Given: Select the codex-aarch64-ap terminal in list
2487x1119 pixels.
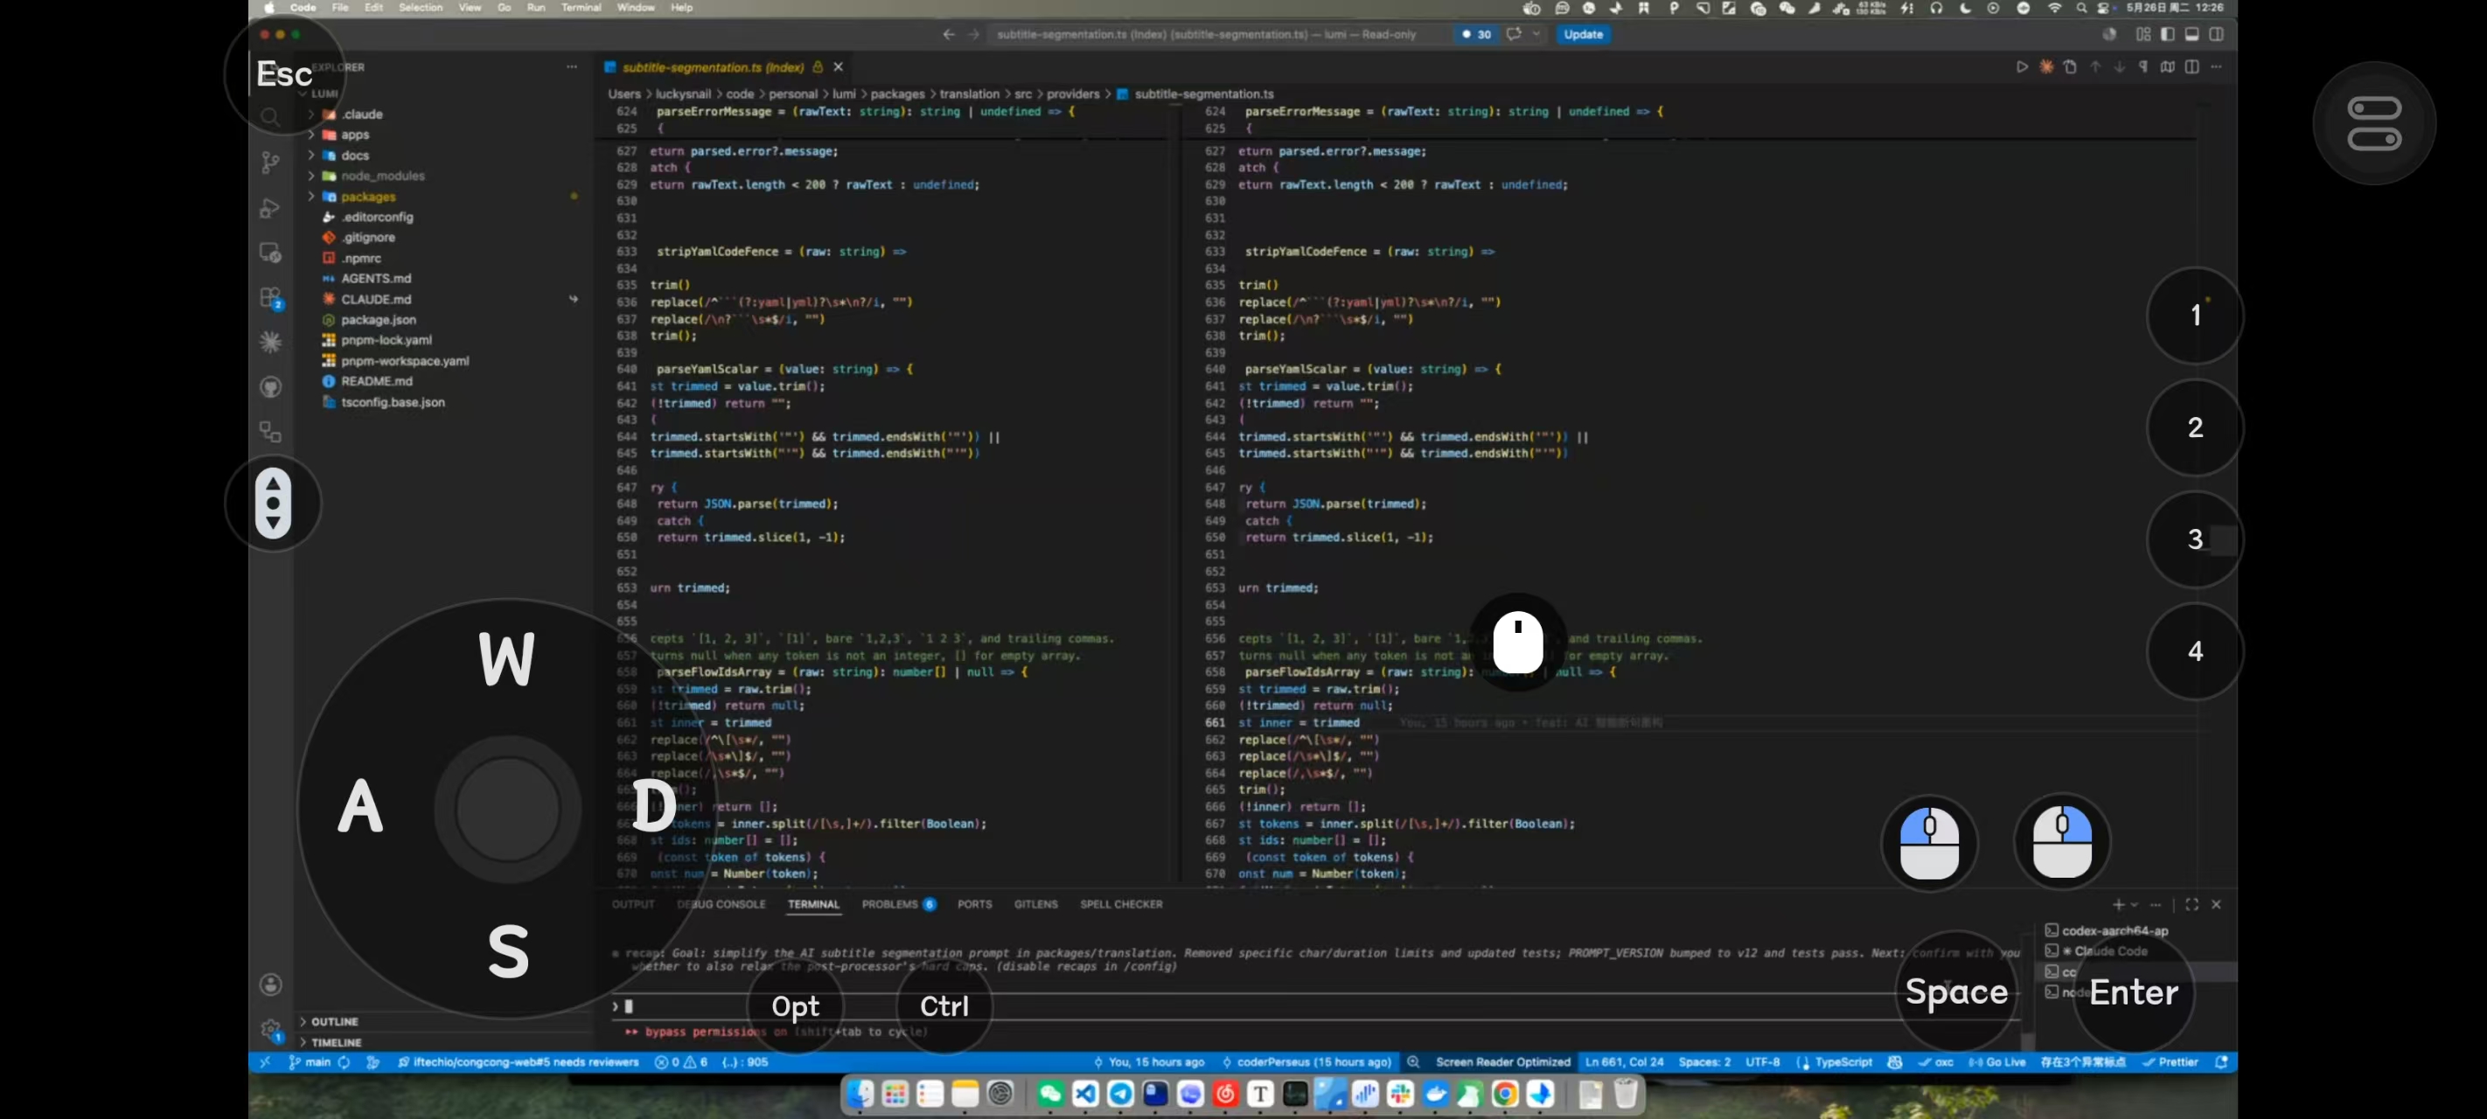Looking at the screenshot, I should coord(2114,931).
